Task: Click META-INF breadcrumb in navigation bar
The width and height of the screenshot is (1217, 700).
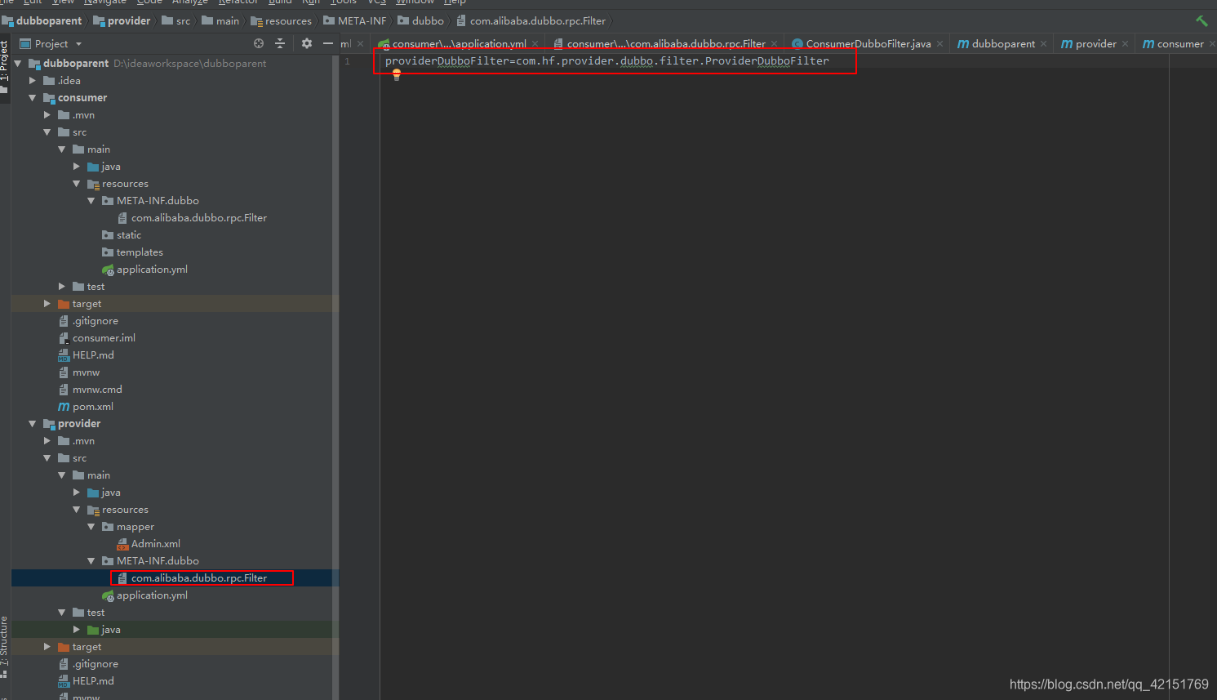Action: [354, 20]
